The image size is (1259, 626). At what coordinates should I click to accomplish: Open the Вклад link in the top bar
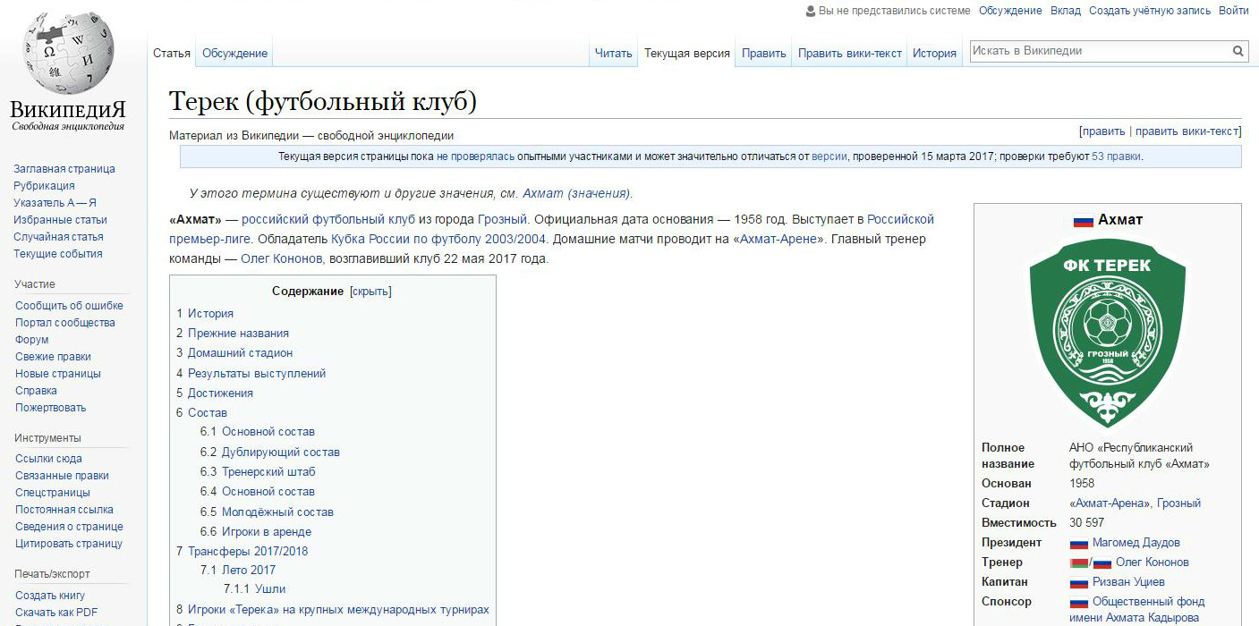point(1066,11)
